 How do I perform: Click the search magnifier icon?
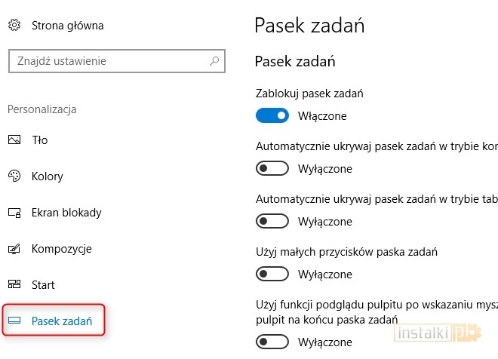coord(214,61)
